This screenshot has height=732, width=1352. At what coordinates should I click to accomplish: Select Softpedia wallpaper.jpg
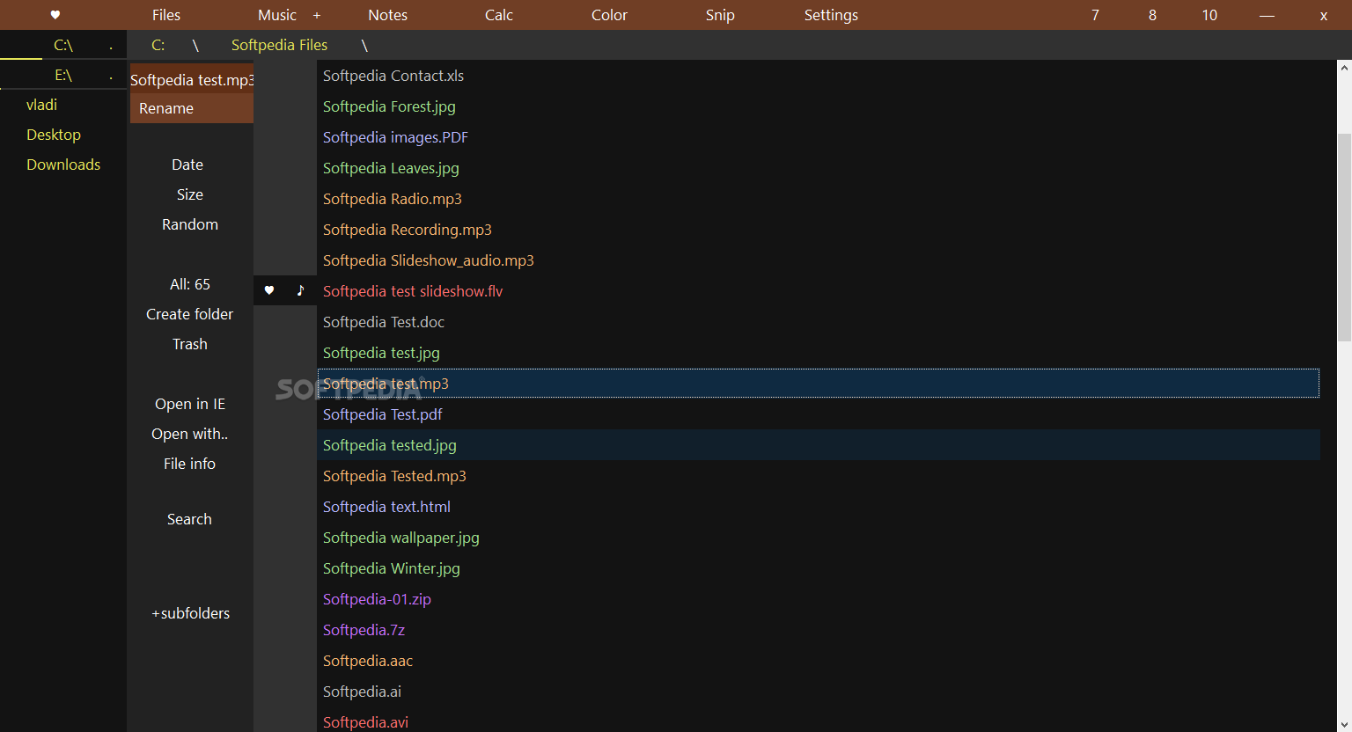pyautogui.click(x=401, y=538)
